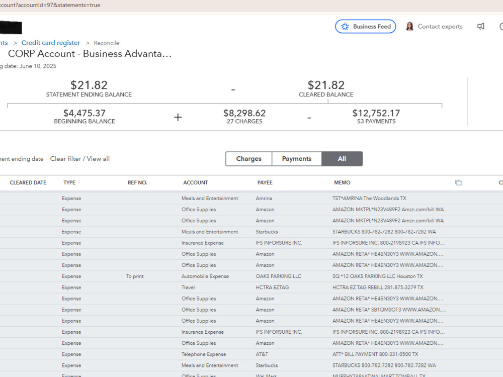Click the 53 PAYMENTS label
Viewport: 503px width, 377px height.
[376, 122]
